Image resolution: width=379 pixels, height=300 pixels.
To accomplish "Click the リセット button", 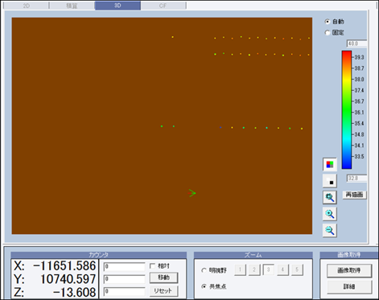I will click(x=163, y=291).
